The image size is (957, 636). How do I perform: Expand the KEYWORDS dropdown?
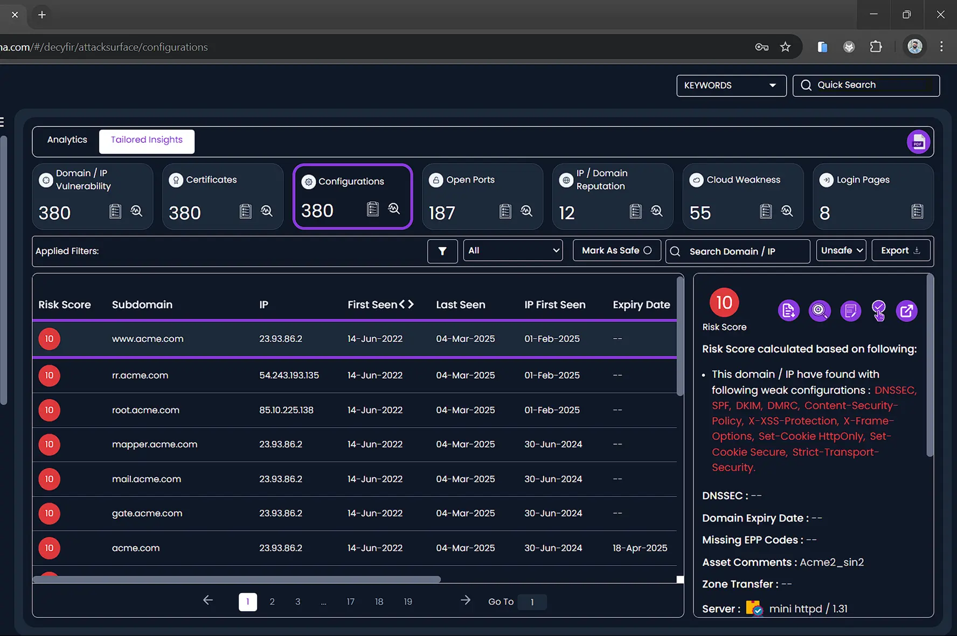point(731,86)
